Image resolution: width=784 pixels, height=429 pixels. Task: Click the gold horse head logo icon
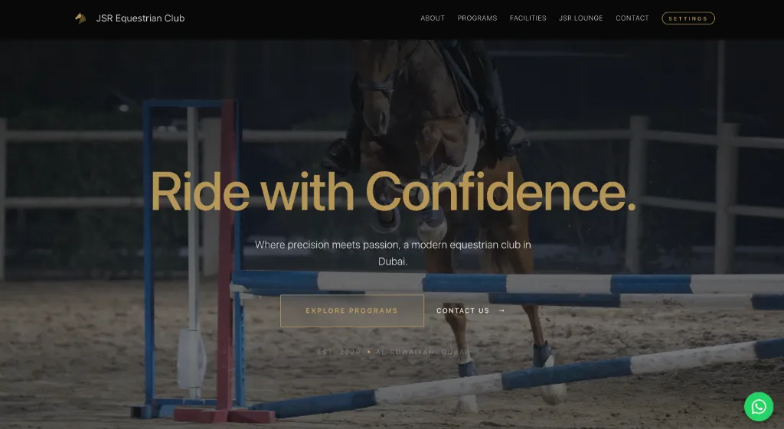(80, 18)
